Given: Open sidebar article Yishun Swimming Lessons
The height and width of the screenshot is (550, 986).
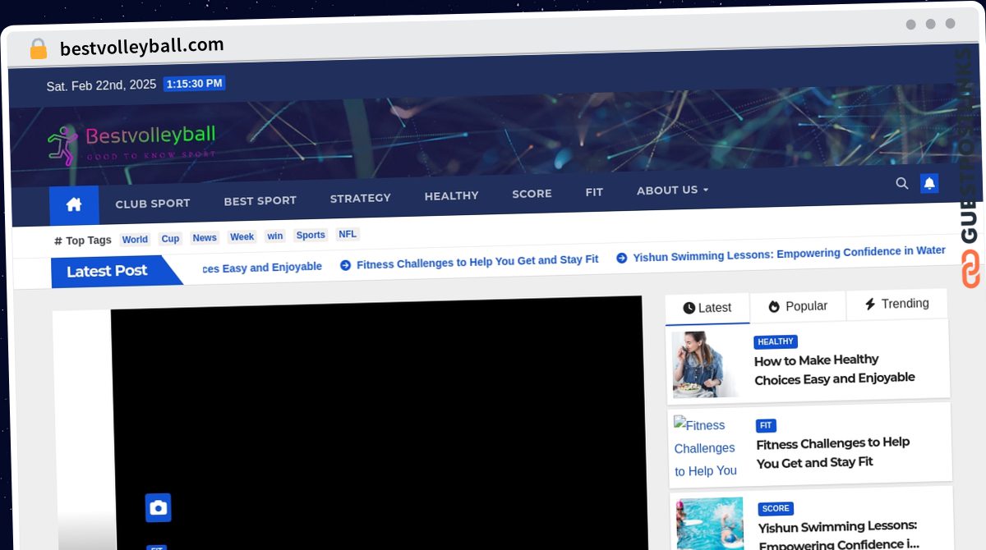Looking at the screenshot, I should click(x=838, y=535).
